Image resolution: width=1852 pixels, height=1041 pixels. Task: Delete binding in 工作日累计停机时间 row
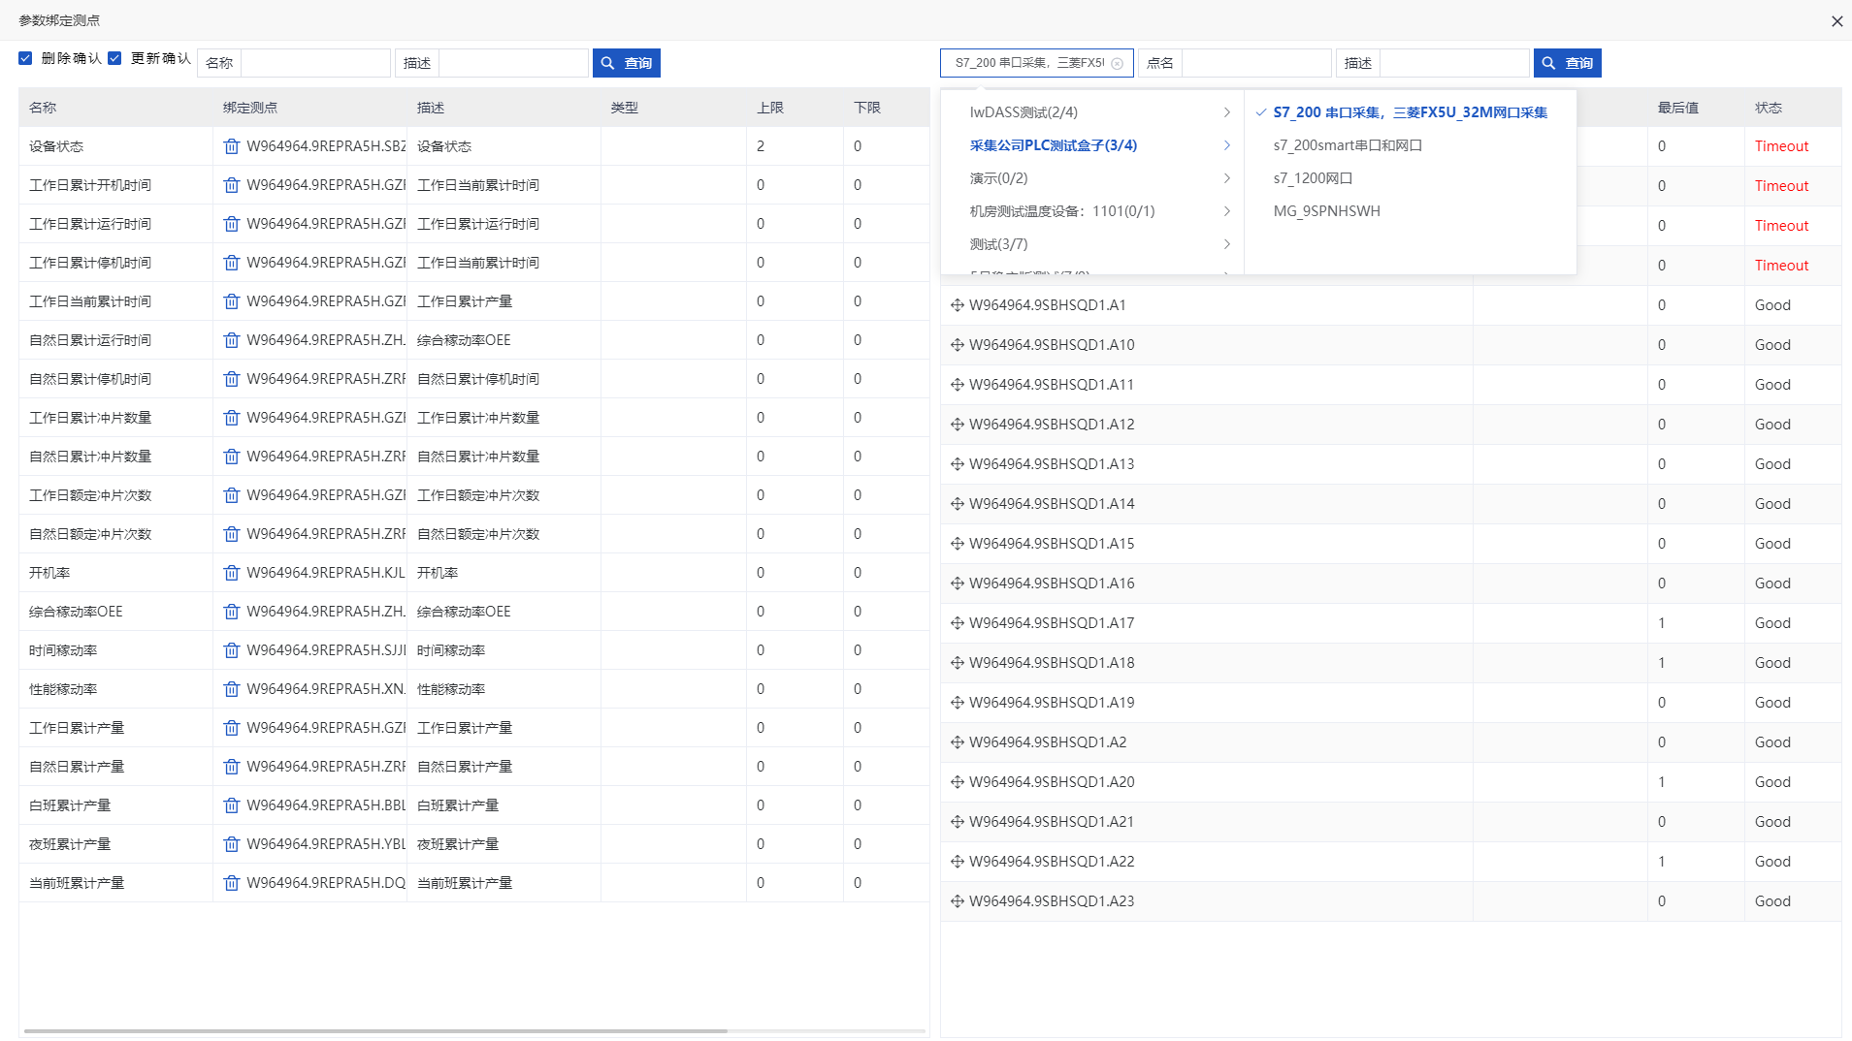click(231, 263)
